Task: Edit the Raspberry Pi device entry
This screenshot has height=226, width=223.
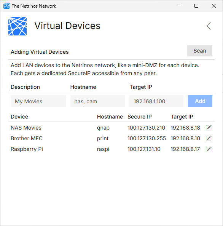Action: 209,149
